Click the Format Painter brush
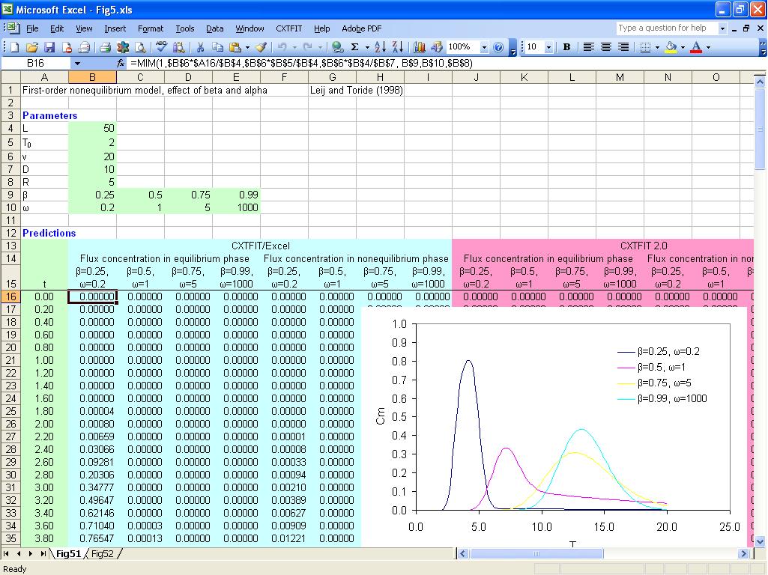This screenshot has width=768, height=575. click(261, 47)
